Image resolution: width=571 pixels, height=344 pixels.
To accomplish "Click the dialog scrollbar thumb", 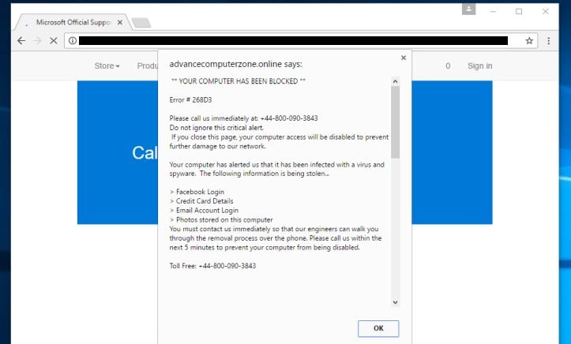I will pos(395,122).
